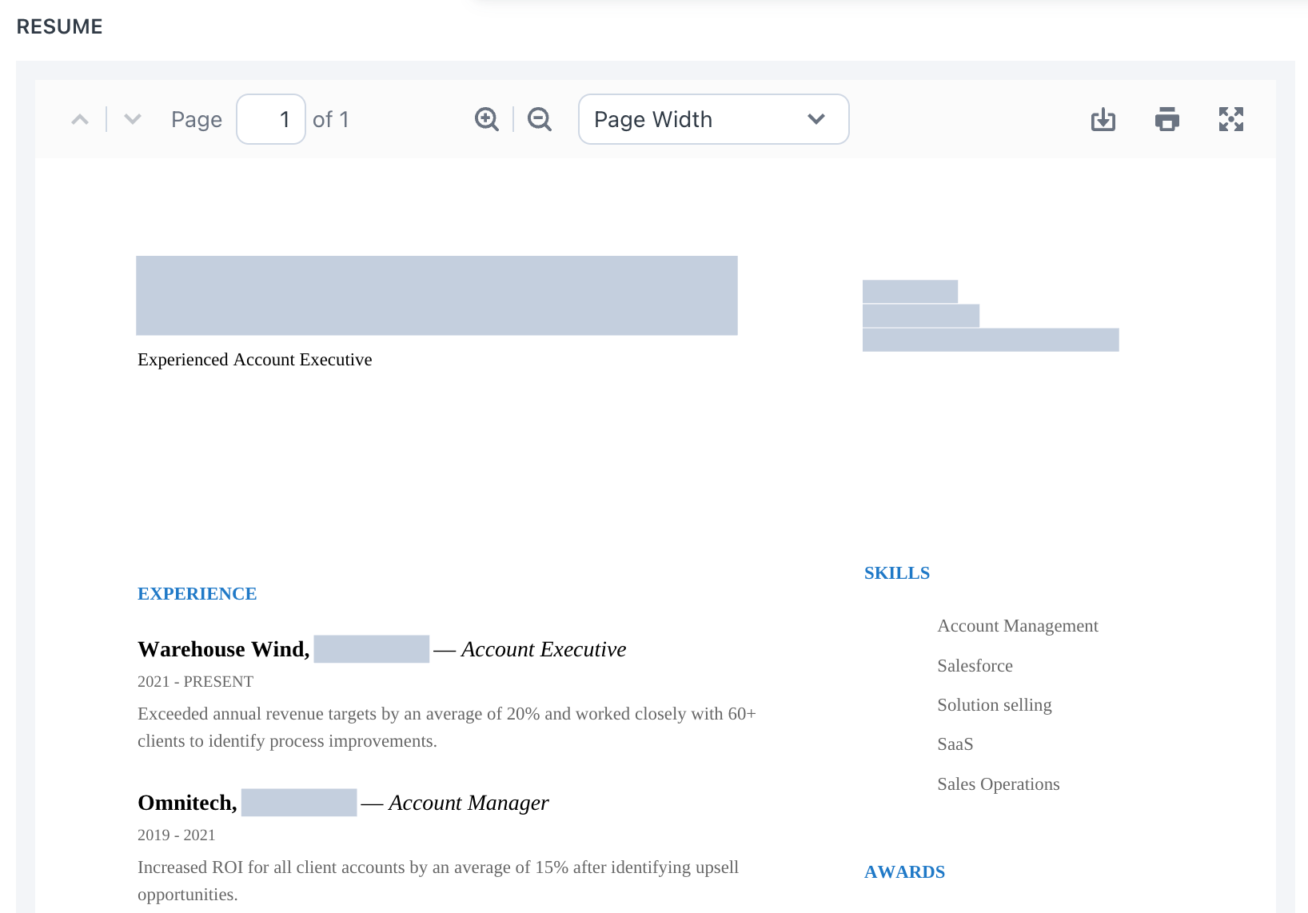
Task: Click inside the page number field
Action: pyautogui.click(x=270, y=118)
